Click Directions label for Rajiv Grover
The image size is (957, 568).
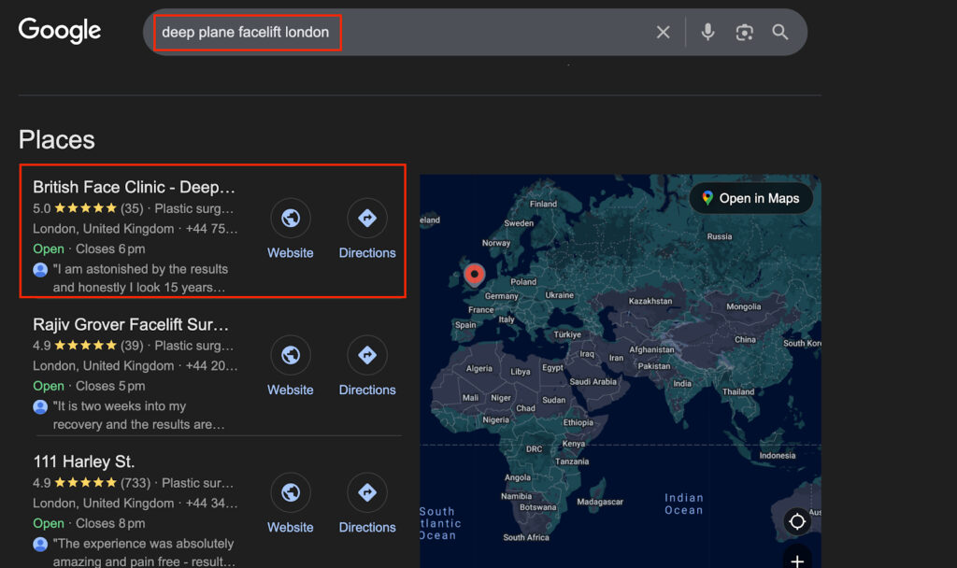pos(367,390)
